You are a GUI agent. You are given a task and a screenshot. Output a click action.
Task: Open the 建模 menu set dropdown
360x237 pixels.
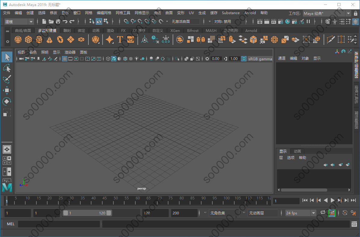coord(19,22)
